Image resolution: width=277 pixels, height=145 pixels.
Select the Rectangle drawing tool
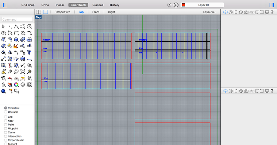(x=16, y=33)
